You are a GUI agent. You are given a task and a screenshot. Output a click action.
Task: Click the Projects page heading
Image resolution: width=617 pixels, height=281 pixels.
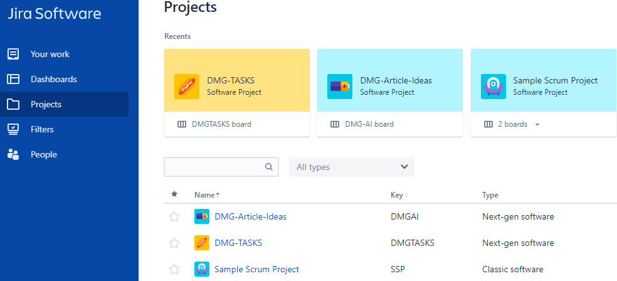(191, 7)
